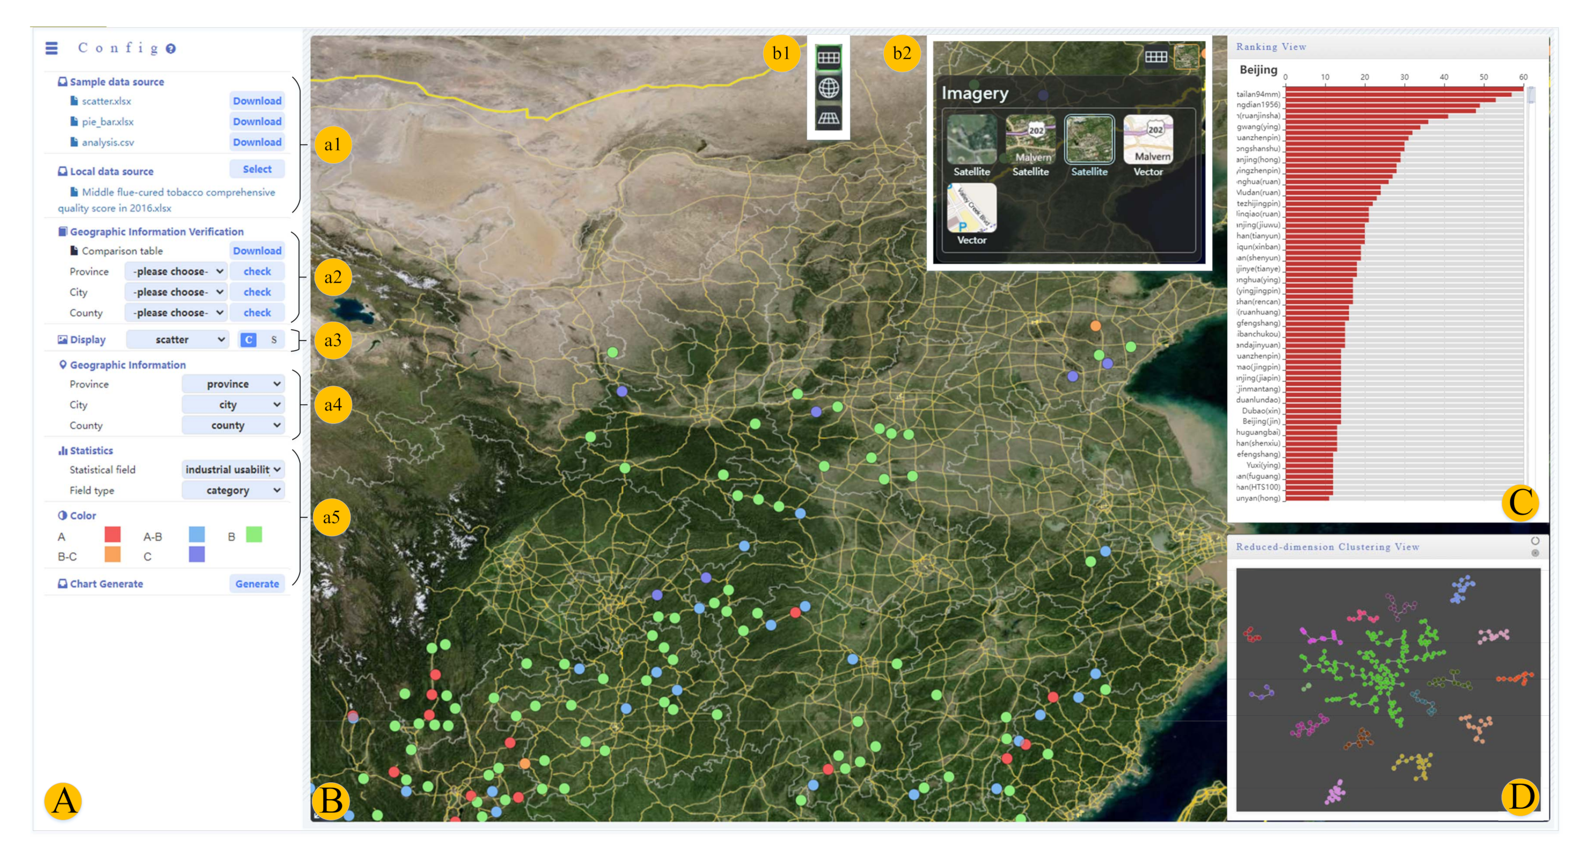The image size is (1585, 851).
Task: Click the hamburger menu icon beside Config
Action: (x=52, y=48)
